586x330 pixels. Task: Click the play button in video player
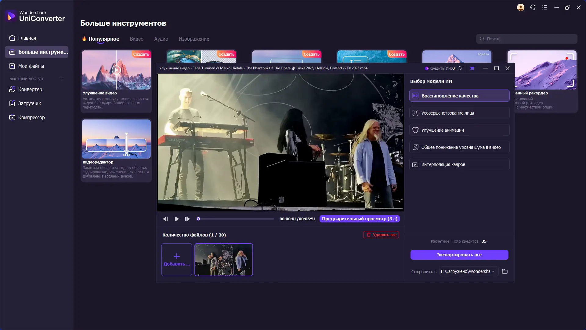[176, 219]
